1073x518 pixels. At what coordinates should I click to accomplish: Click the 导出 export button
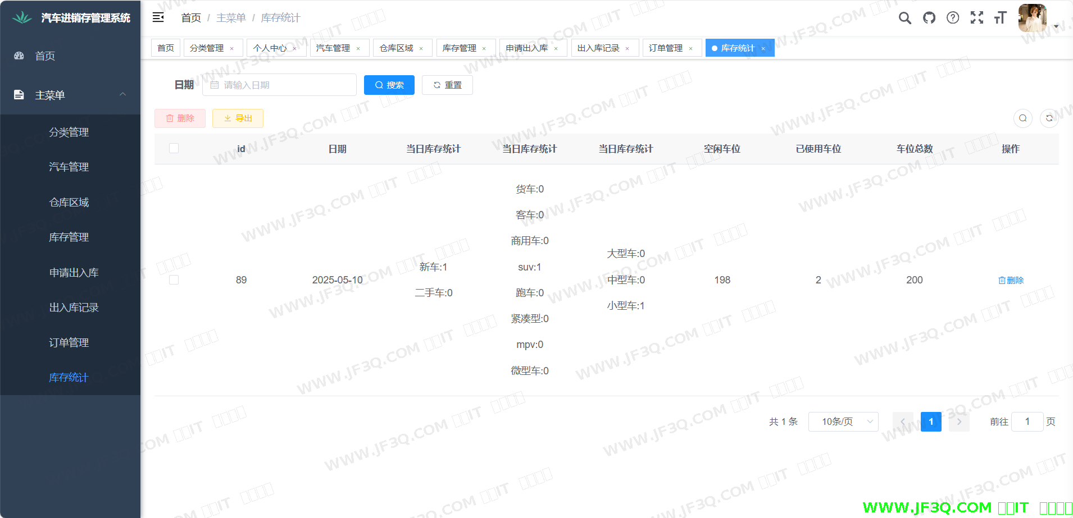(238, 118)
